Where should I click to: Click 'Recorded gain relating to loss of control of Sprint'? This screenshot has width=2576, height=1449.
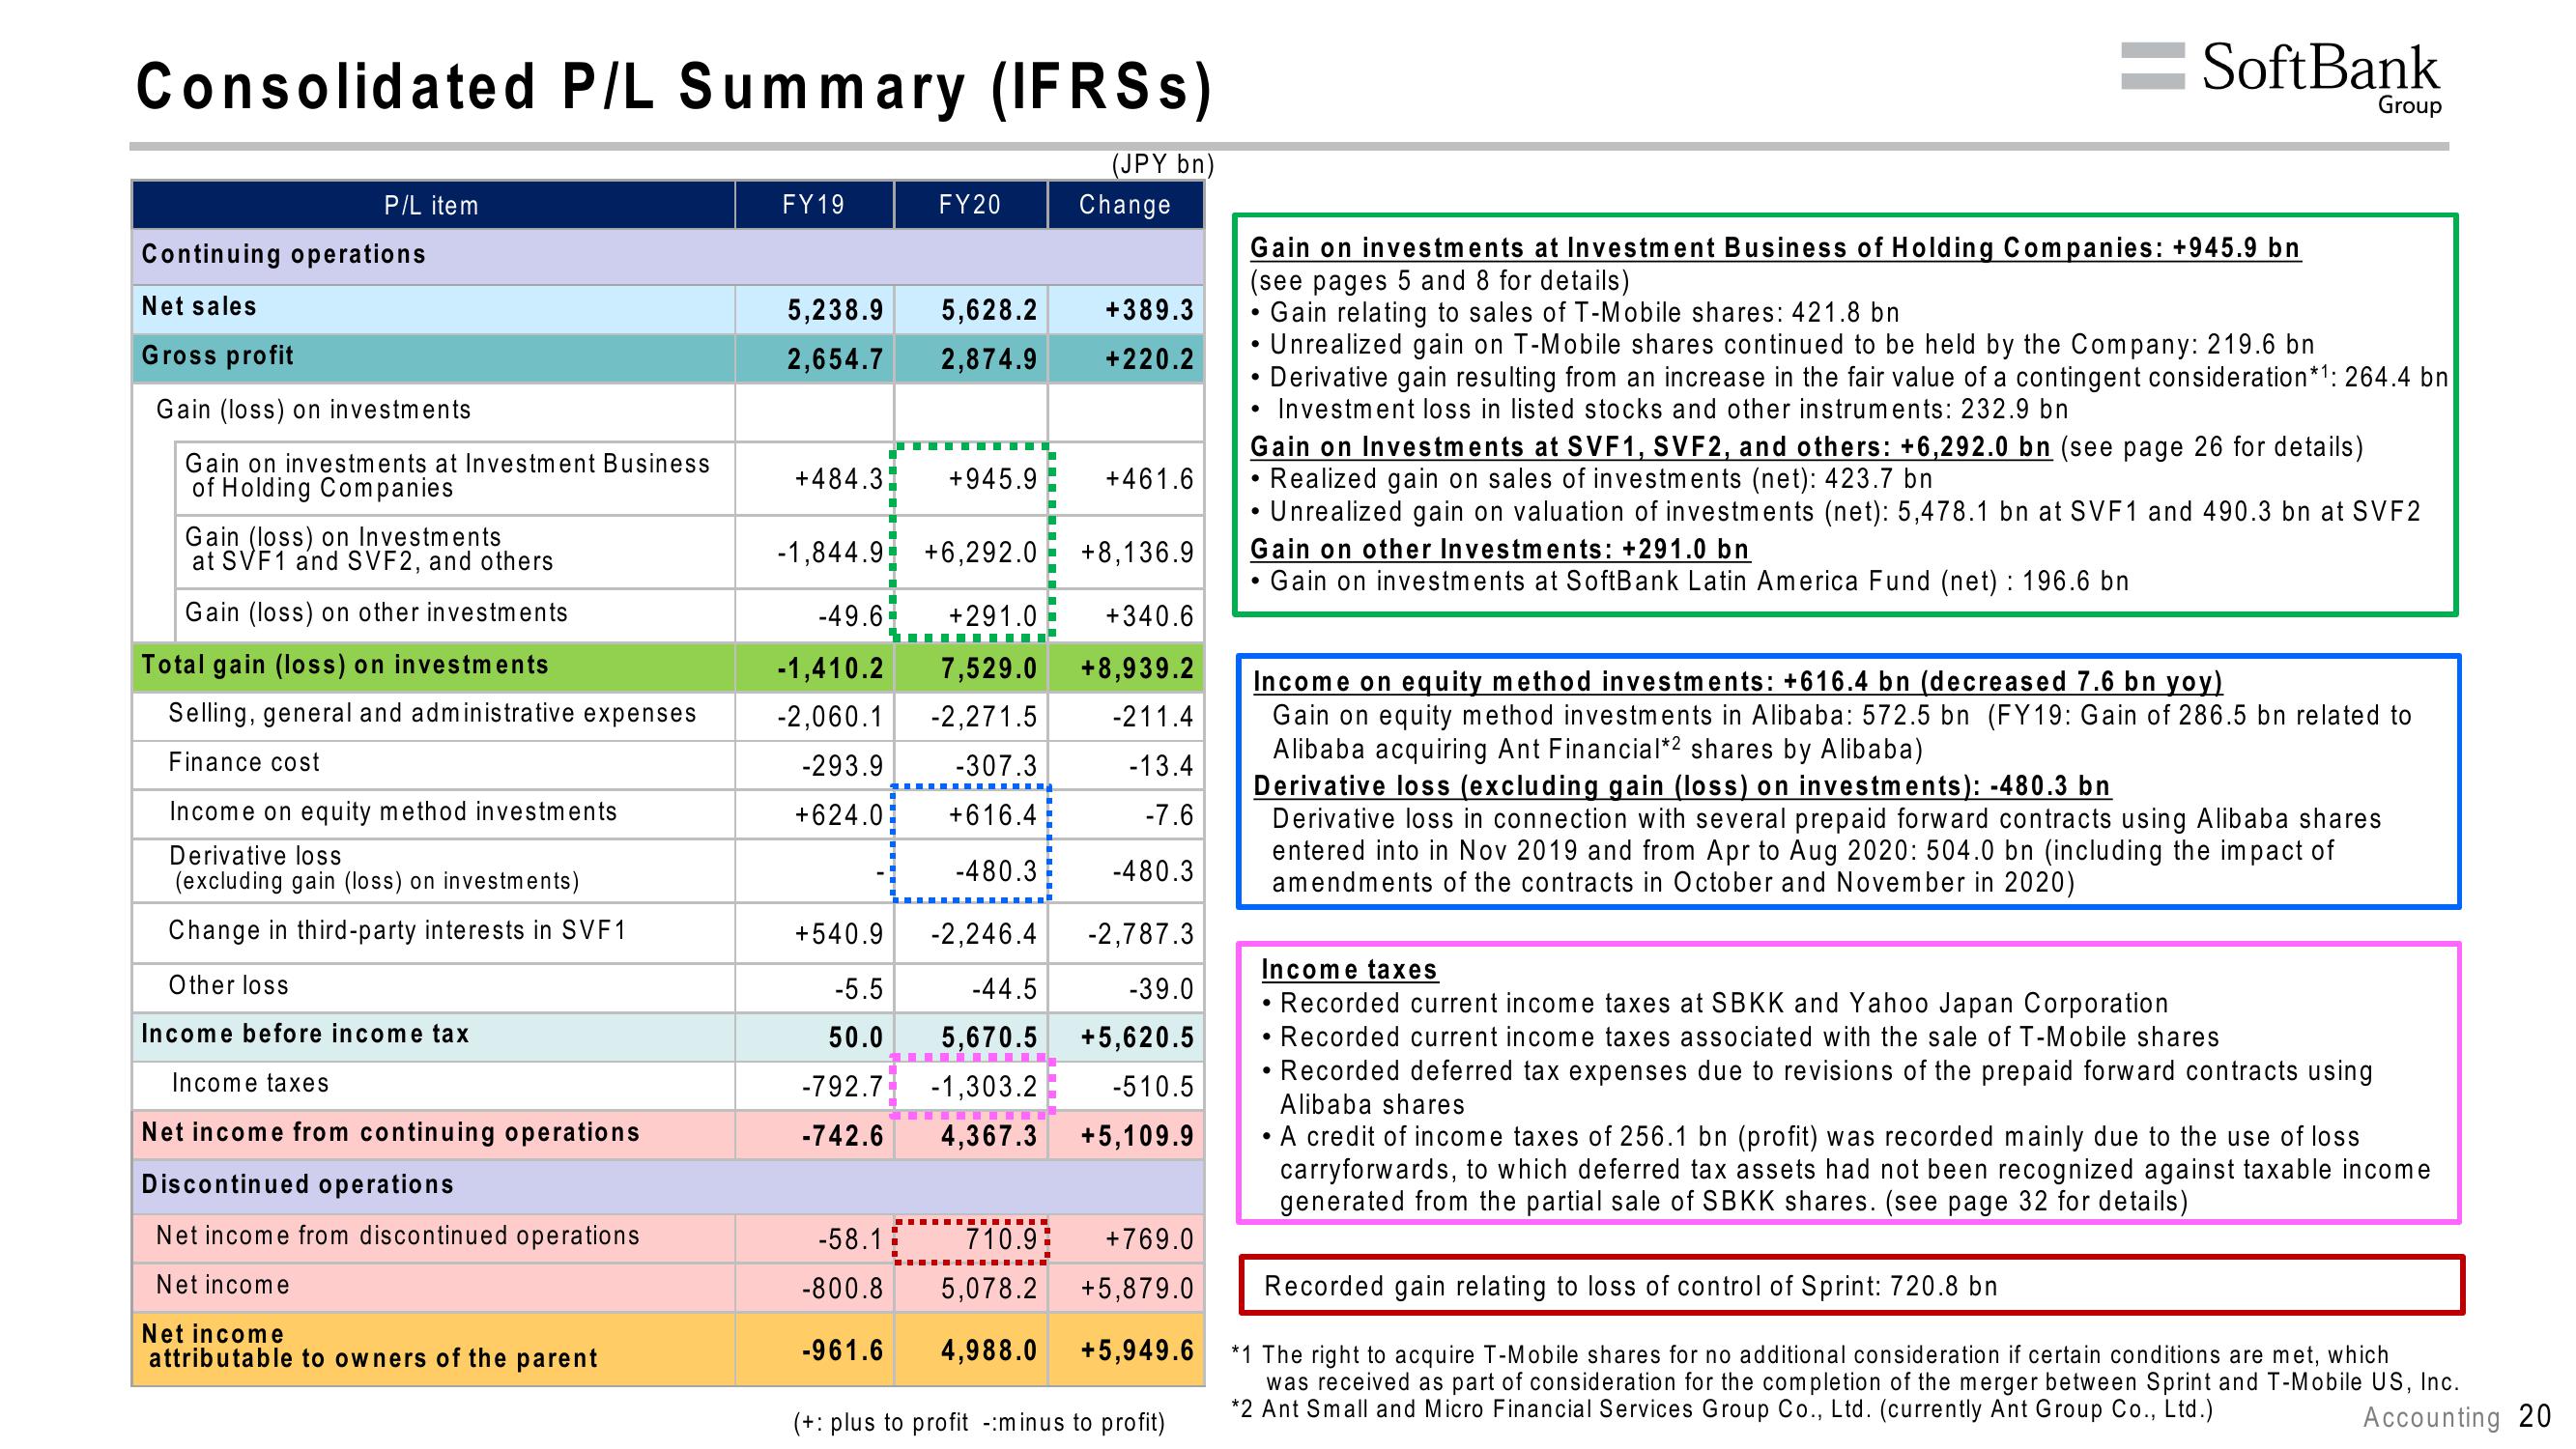pyautogui.click(x=1630, y=1287)
